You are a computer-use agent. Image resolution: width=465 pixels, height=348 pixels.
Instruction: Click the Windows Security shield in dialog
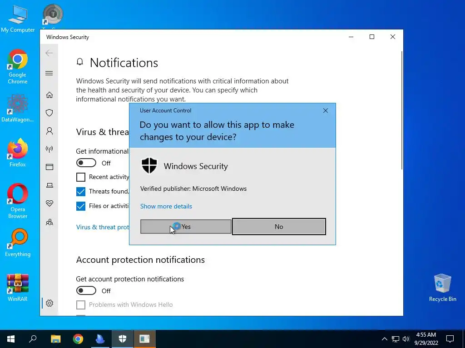click(x=149, y=166)
